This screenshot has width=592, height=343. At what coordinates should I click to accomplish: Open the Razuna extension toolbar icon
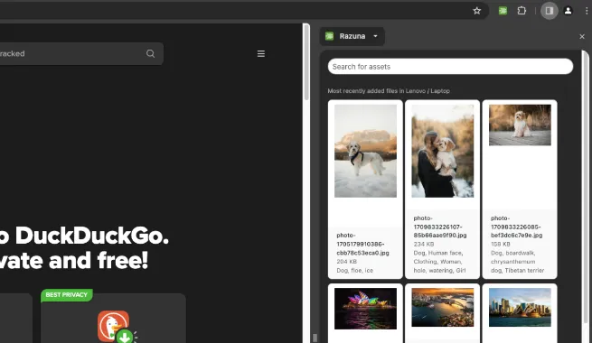(503, 11)
